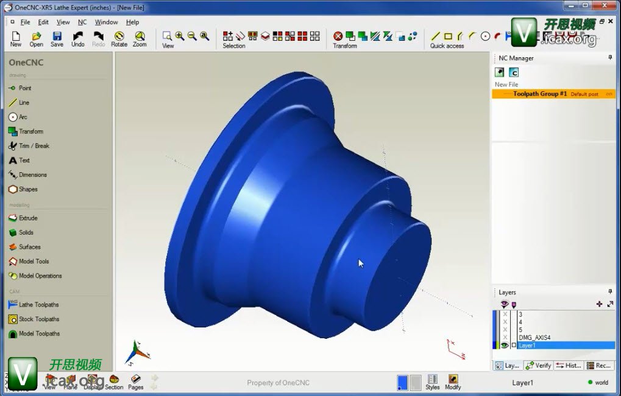Viewport: 621px width, 396px height.
Task: Click the Rotate view tool
Action: pos(119,39)
